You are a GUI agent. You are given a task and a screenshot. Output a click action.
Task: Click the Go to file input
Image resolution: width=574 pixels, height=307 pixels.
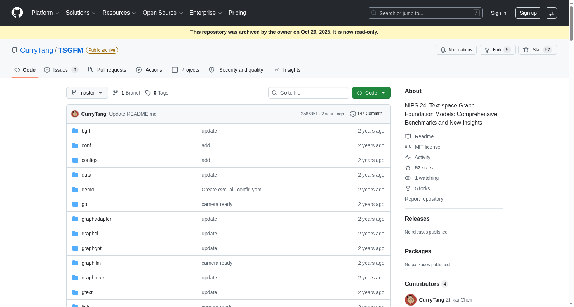tap(309, 93)
